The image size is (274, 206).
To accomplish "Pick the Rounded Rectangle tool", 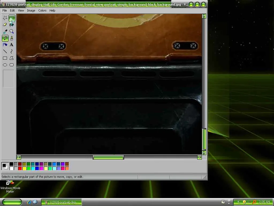I will tap(12, 65).
